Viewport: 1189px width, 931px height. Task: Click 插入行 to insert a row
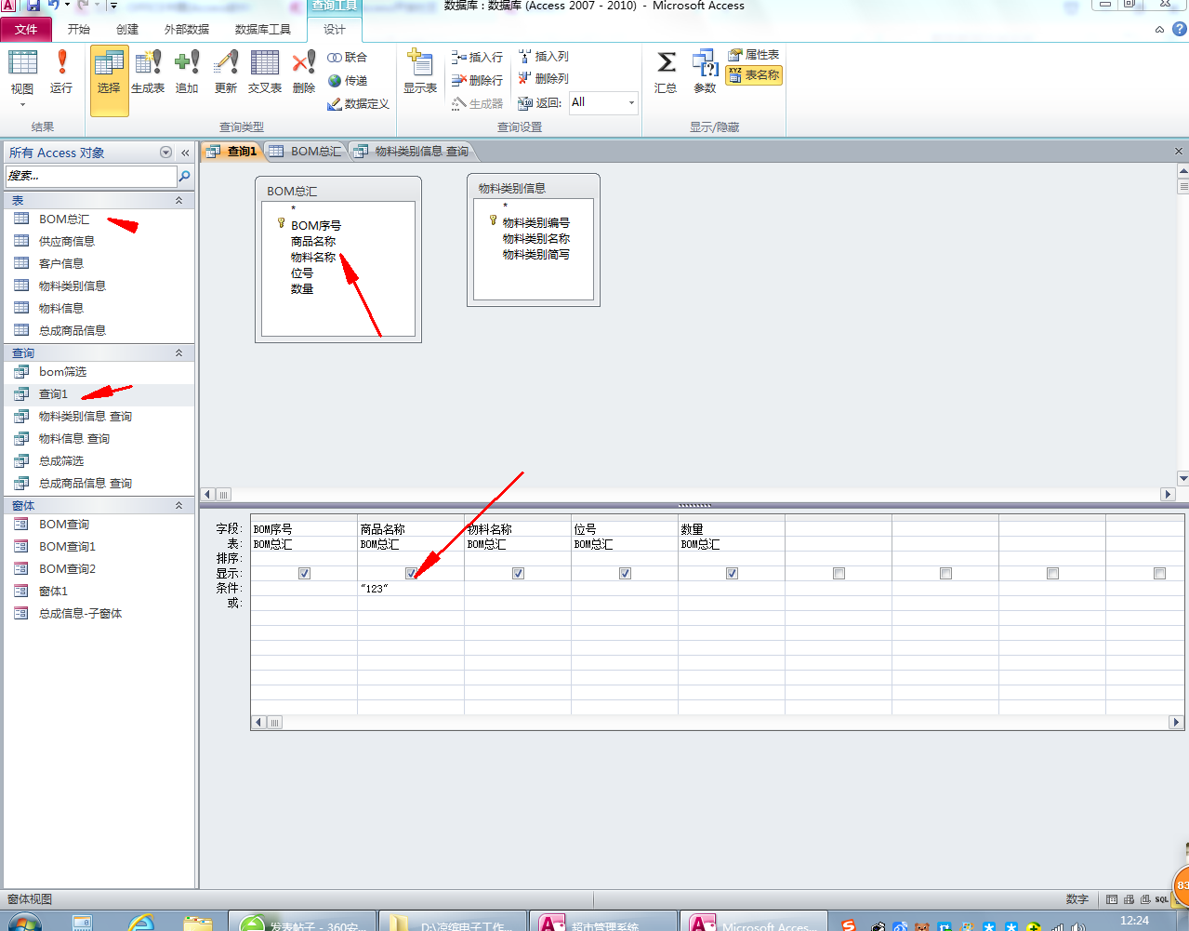477,57
